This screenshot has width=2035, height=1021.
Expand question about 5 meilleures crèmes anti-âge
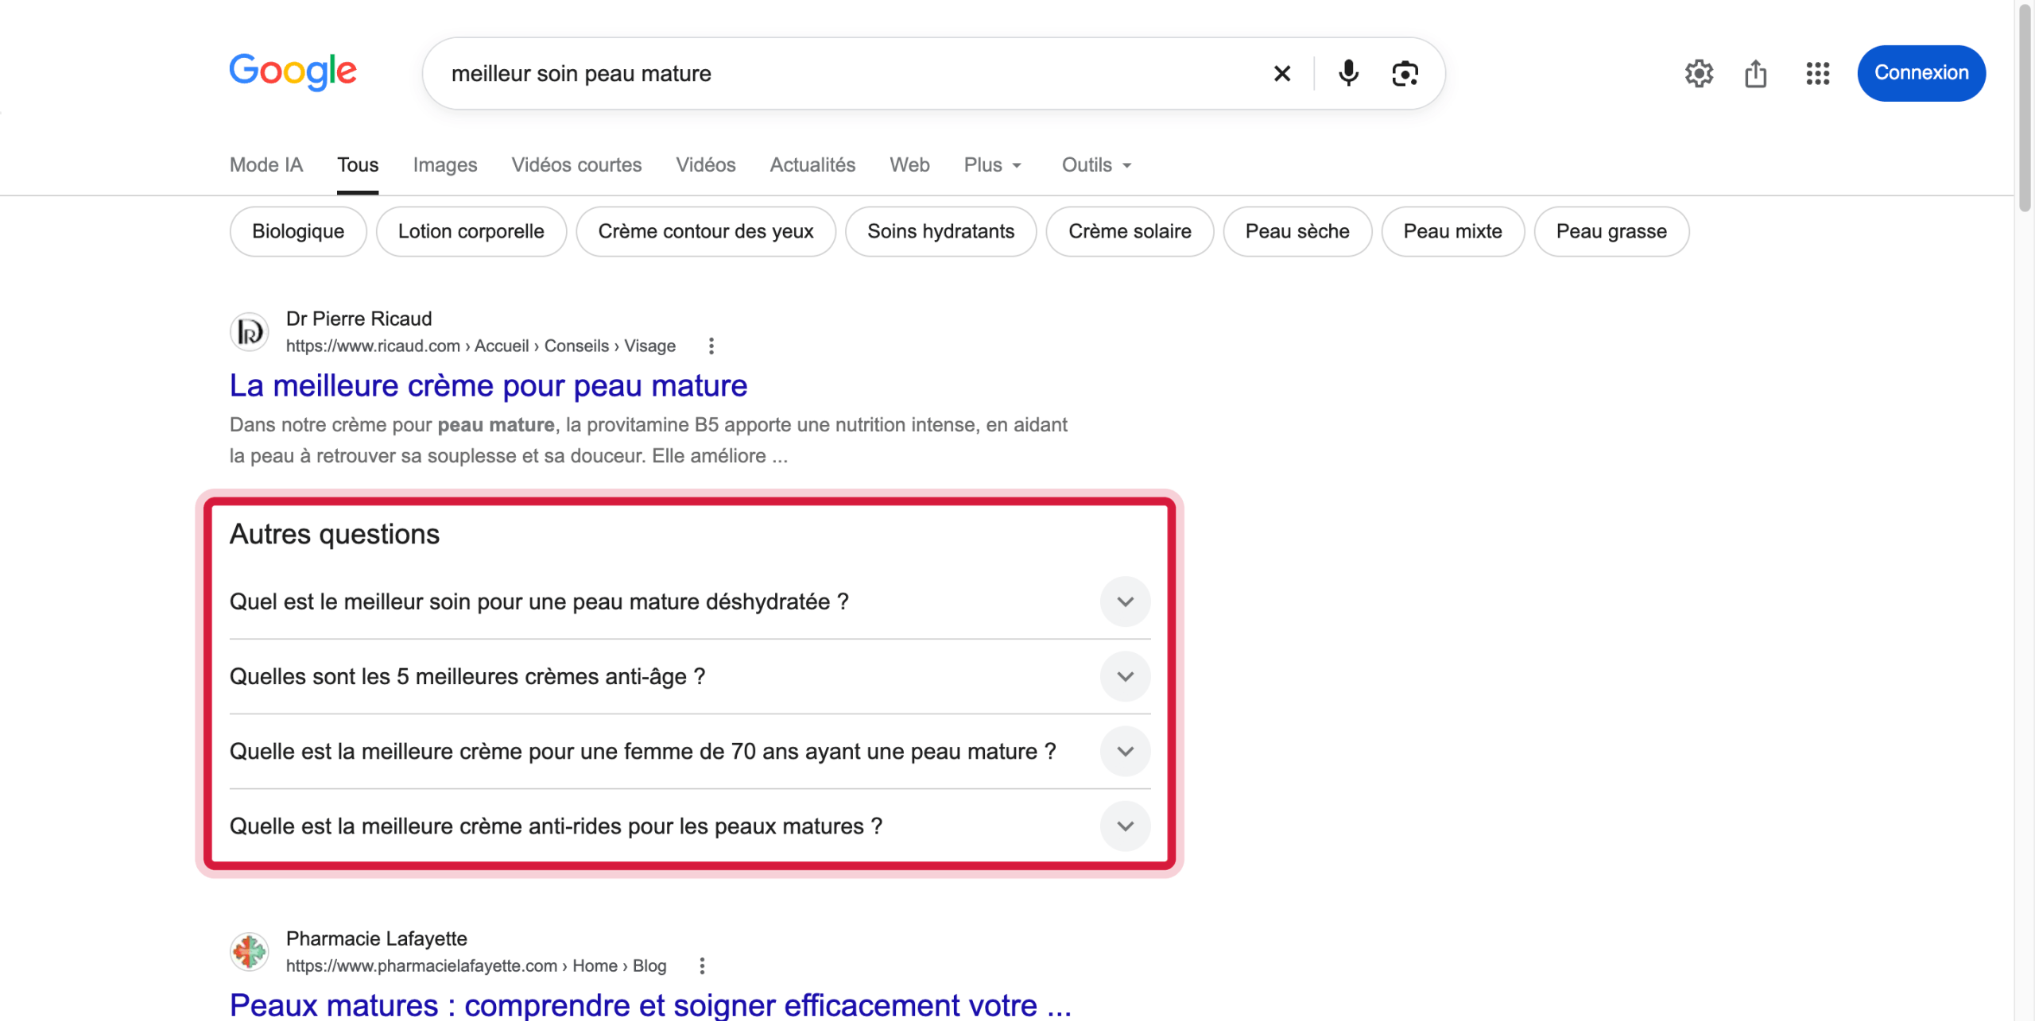(689, 676)
